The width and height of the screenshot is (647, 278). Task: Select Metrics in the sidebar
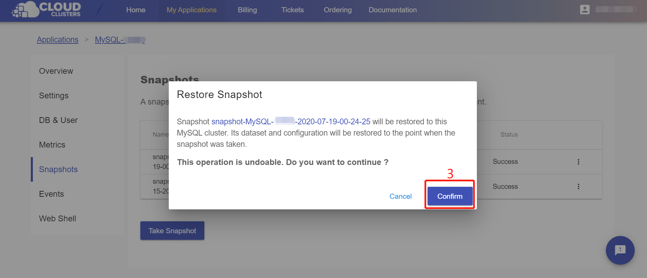(x=52, y=145)
